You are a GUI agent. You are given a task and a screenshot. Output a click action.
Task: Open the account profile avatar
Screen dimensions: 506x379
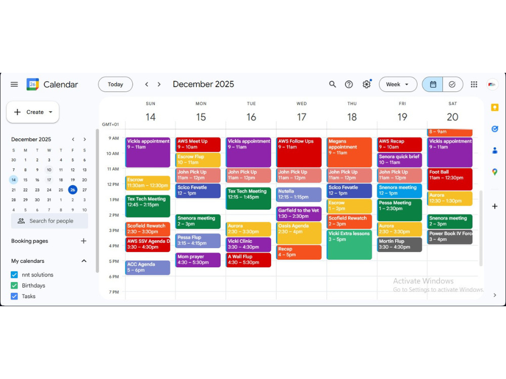tap(492, 84)
